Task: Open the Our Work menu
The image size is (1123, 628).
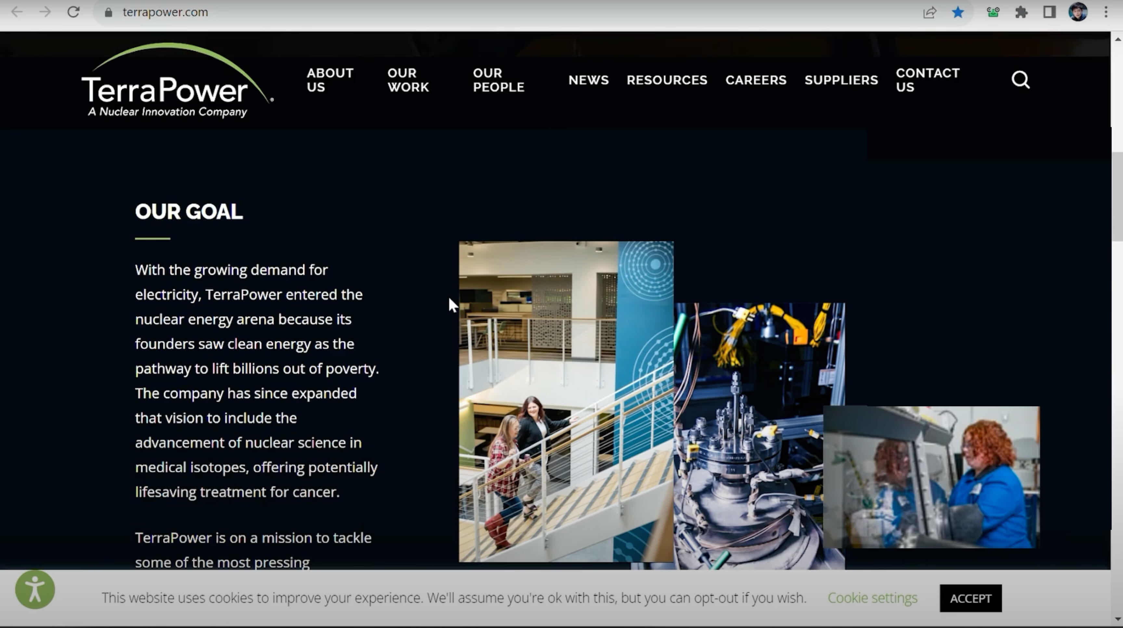Action: coord(408,80)
